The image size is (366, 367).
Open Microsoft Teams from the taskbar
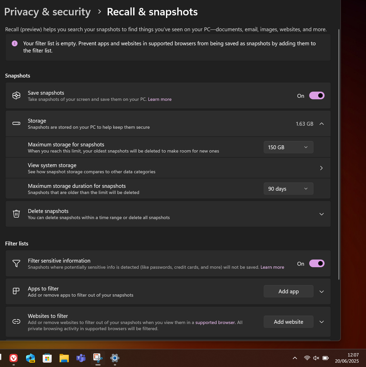pyautogui.click(x=81, y=358)
